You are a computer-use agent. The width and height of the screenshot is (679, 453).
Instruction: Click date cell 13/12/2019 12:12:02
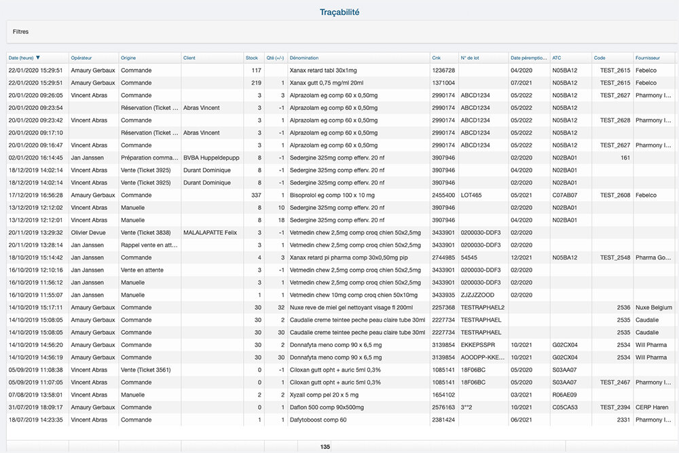tap(35, 208)
